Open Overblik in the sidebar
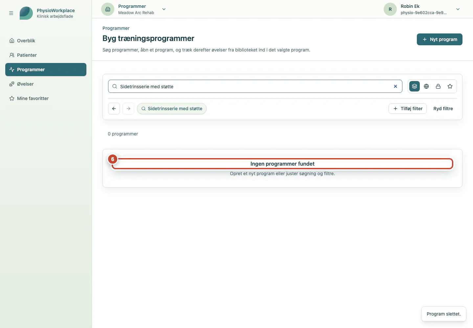This screenshot has width=473, height=328. coord(46,41)
